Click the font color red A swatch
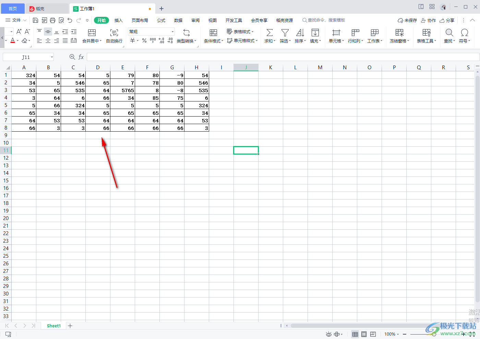Viewport: 480px width, 339px height. point(13,41)
